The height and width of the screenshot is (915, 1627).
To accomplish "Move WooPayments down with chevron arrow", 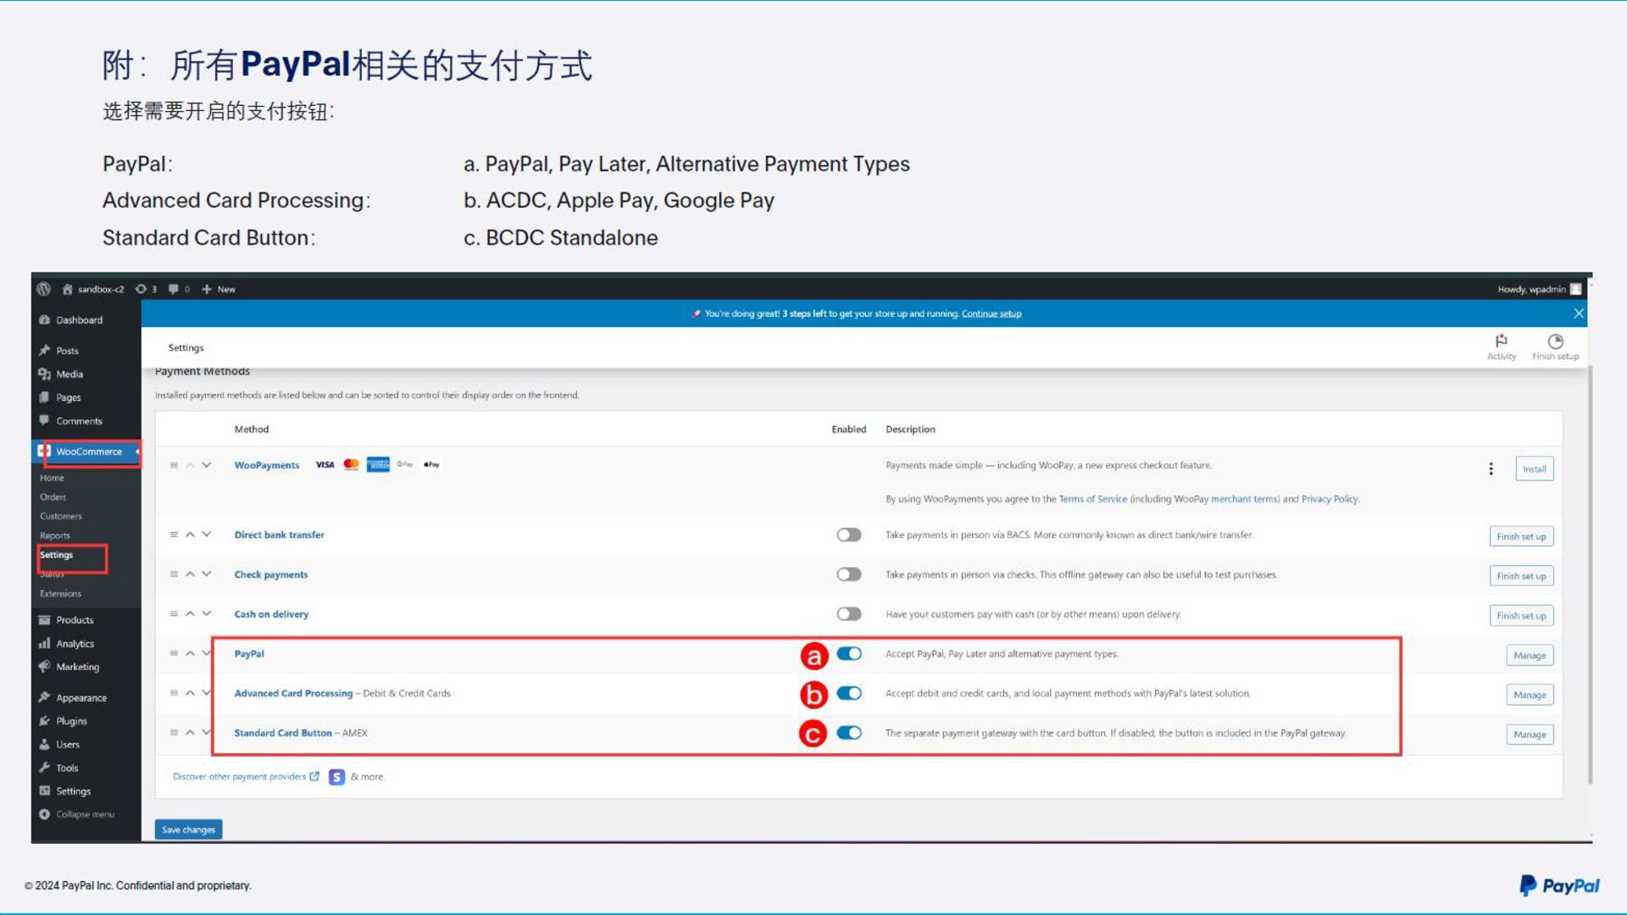I will coord(207,465).
